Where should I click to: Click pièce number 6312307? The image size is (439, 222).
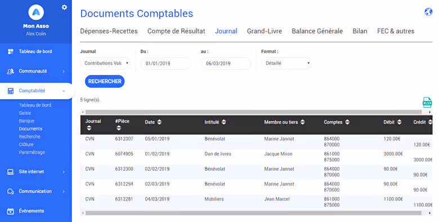124,139
